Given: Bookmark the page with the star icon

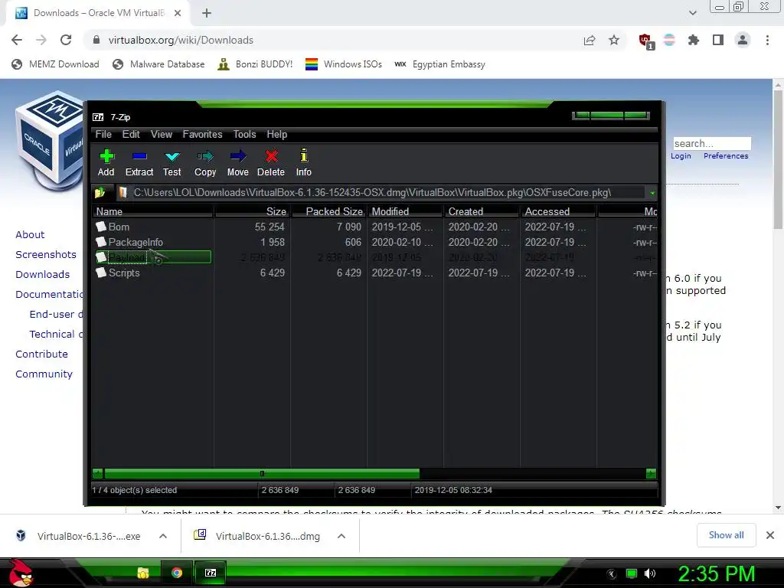Looking at the screenshot, I should tap(614, 40).
